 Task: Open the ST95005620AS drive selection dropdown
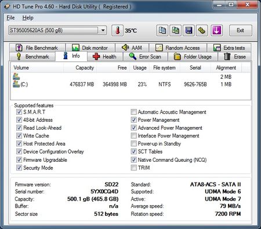(x=57, y=30)
